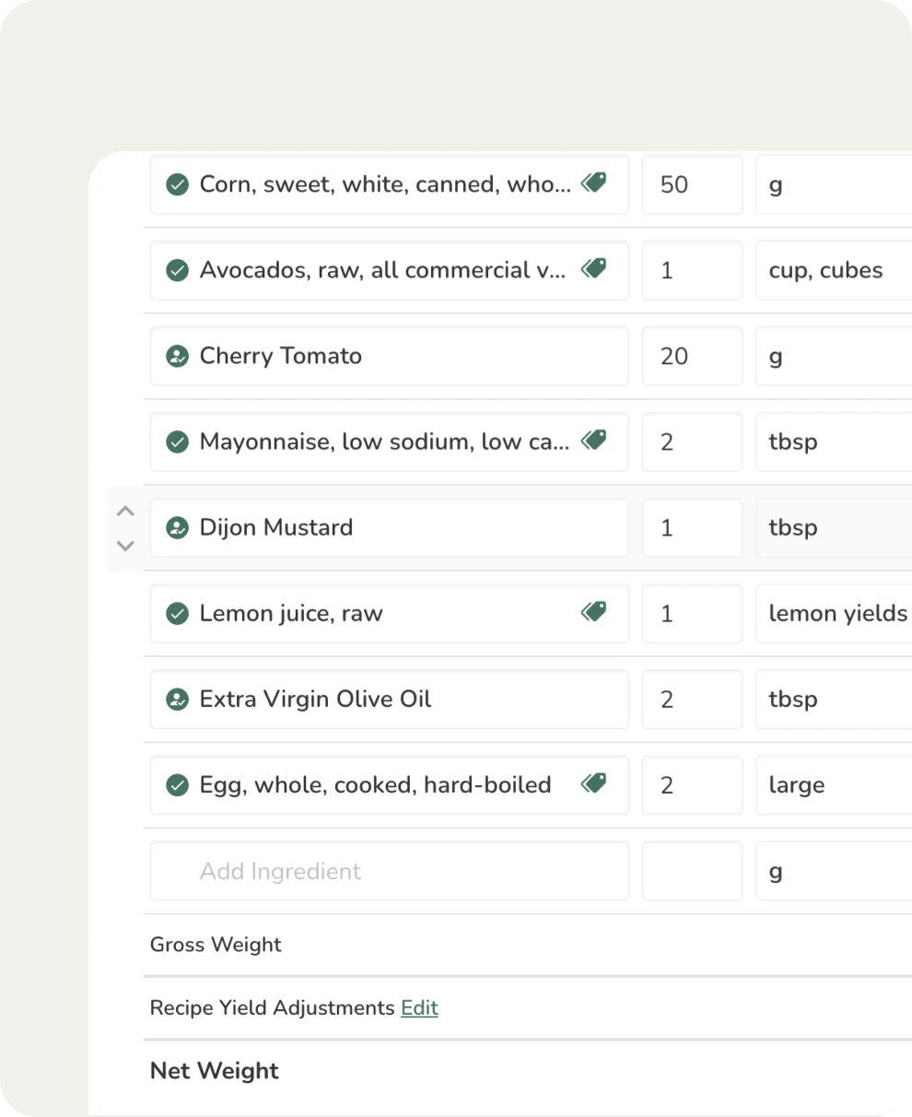Select the Cherry Tomato quantity field showing 20
Image resolution: width=912 pixels, height=1117 pixels.
tap(692, 356)
